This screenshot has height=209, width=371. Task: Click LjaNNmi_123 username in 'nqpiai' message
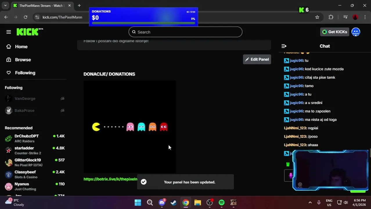(295, 128)
